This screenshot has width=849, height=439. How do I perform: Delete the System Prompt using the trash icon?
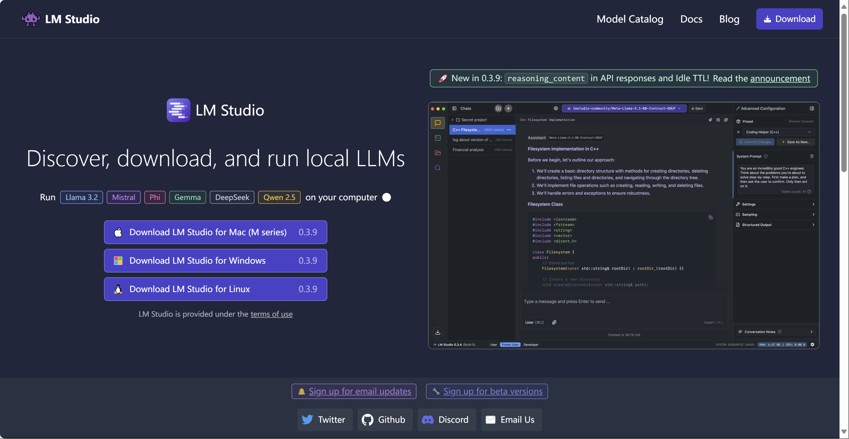812,156
